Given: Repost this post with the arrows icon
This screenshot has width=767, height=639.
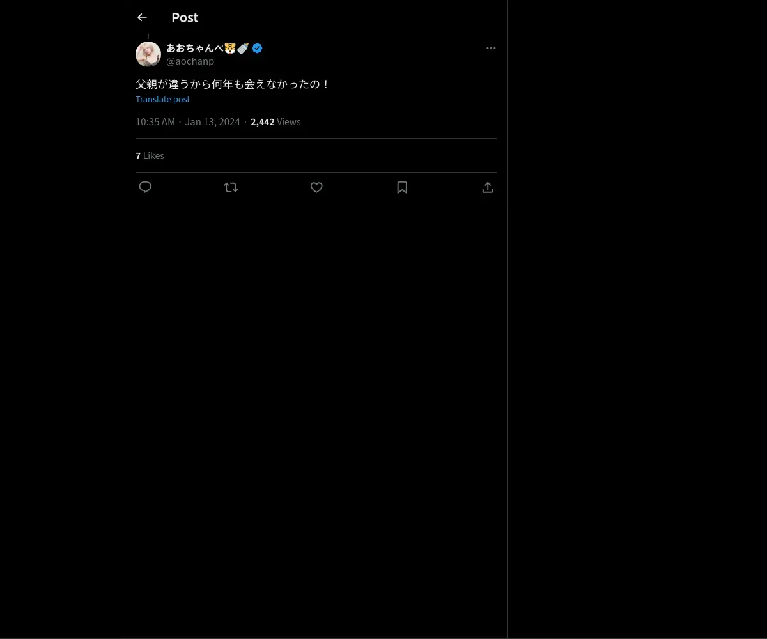Looking at the screenshot, I should pos(231,187).
